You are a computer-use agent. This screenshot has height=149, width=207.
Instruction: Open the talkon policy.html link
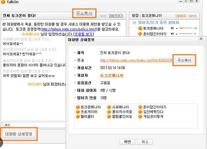[x=69, y=29]
